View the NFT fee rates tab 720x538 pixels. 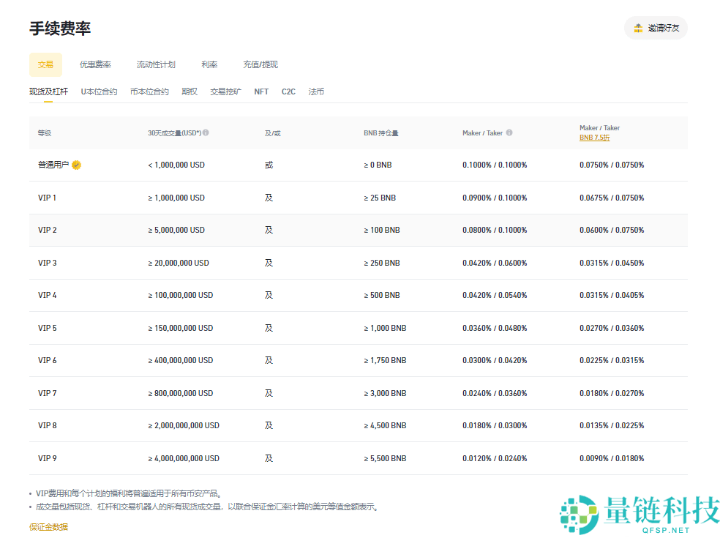(x=261, y=91)
